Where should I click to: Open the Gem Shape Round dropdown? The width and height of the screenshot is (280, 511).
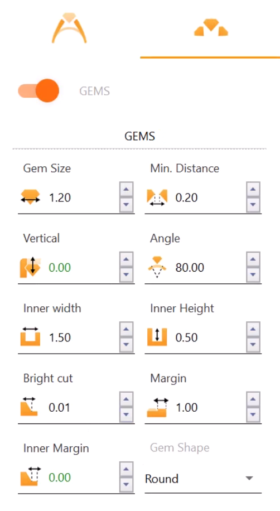point(203,479)
